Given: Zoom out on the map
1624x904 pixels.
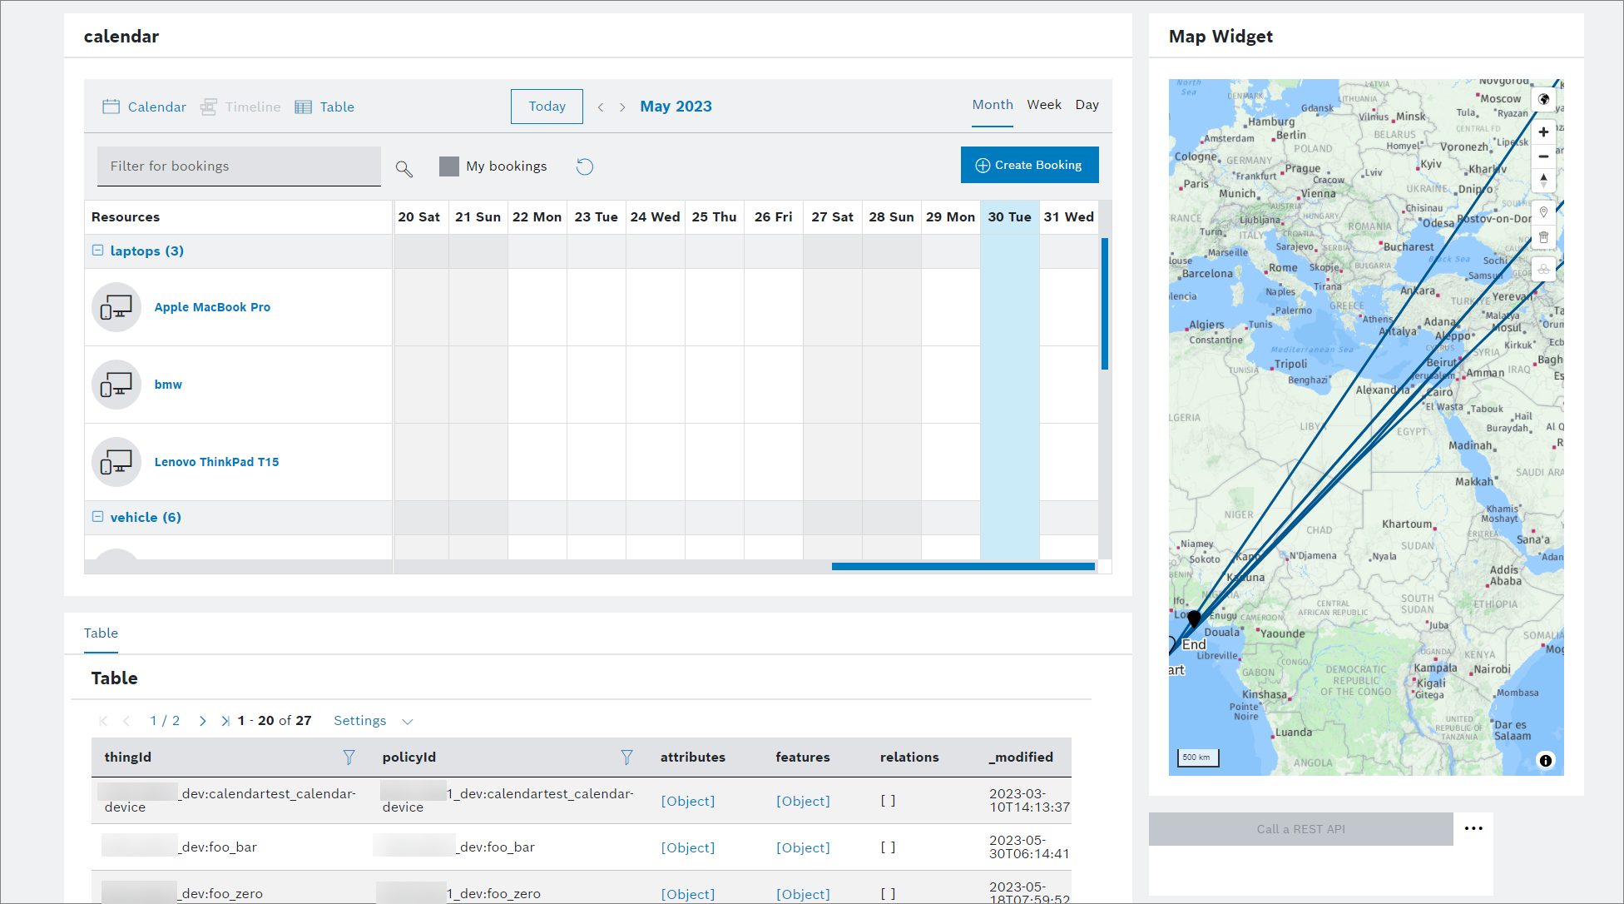Looking at the screenshot, I should point(1543,156).
